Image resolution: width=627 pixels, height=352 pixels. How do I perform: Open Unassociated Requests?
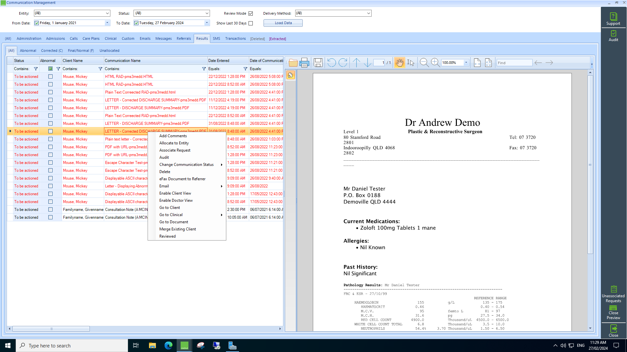[613, 294]
